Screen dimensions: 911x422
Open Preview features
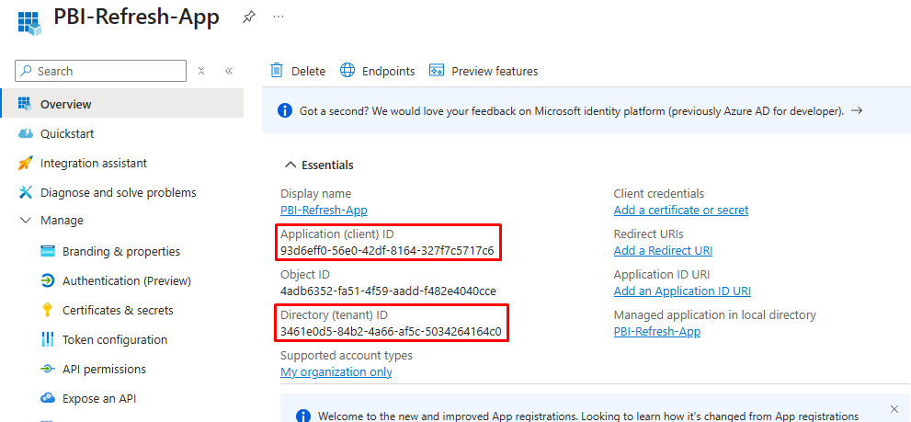click(484, 71)
